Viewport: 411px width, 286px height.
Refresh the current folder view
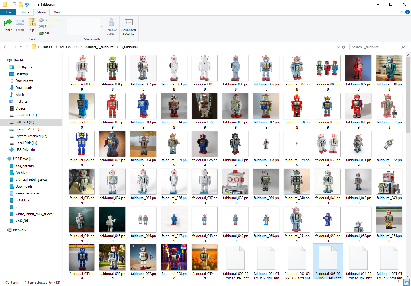(343, 47)
